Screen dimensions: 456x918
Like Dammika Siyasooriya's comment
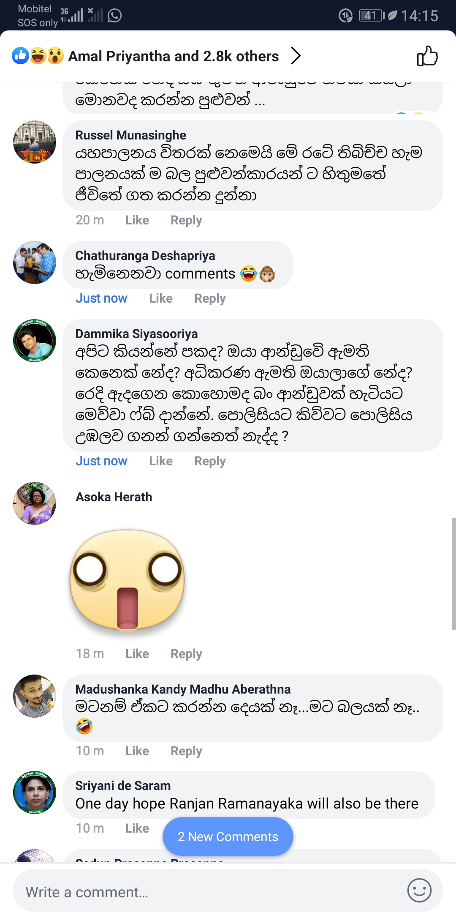click(161, 461)
